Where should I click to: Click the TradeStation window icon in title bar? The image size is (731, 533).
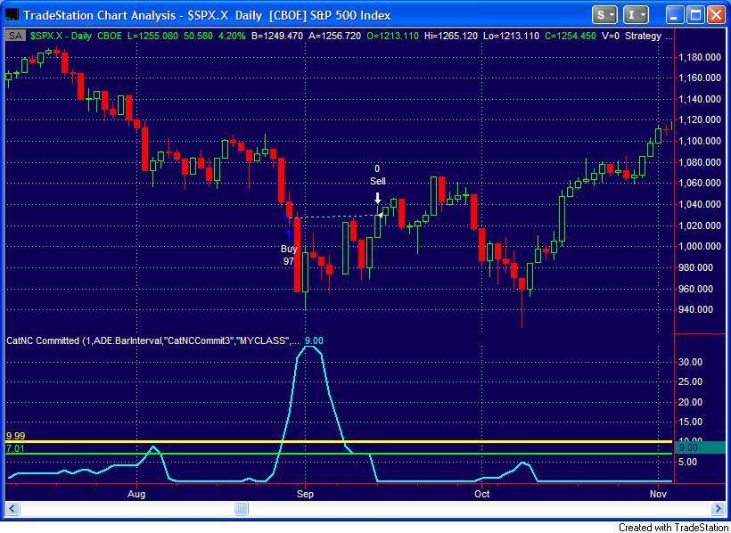point(12,15)
